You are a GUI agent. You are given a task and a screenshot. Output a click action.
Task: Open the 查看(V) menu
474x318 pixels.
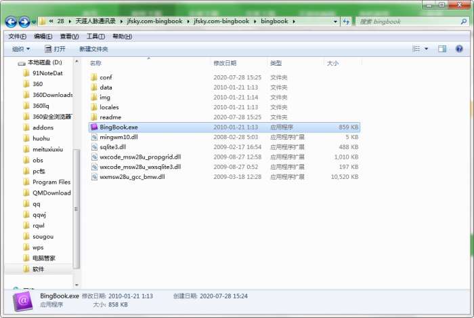click(69, 37)
